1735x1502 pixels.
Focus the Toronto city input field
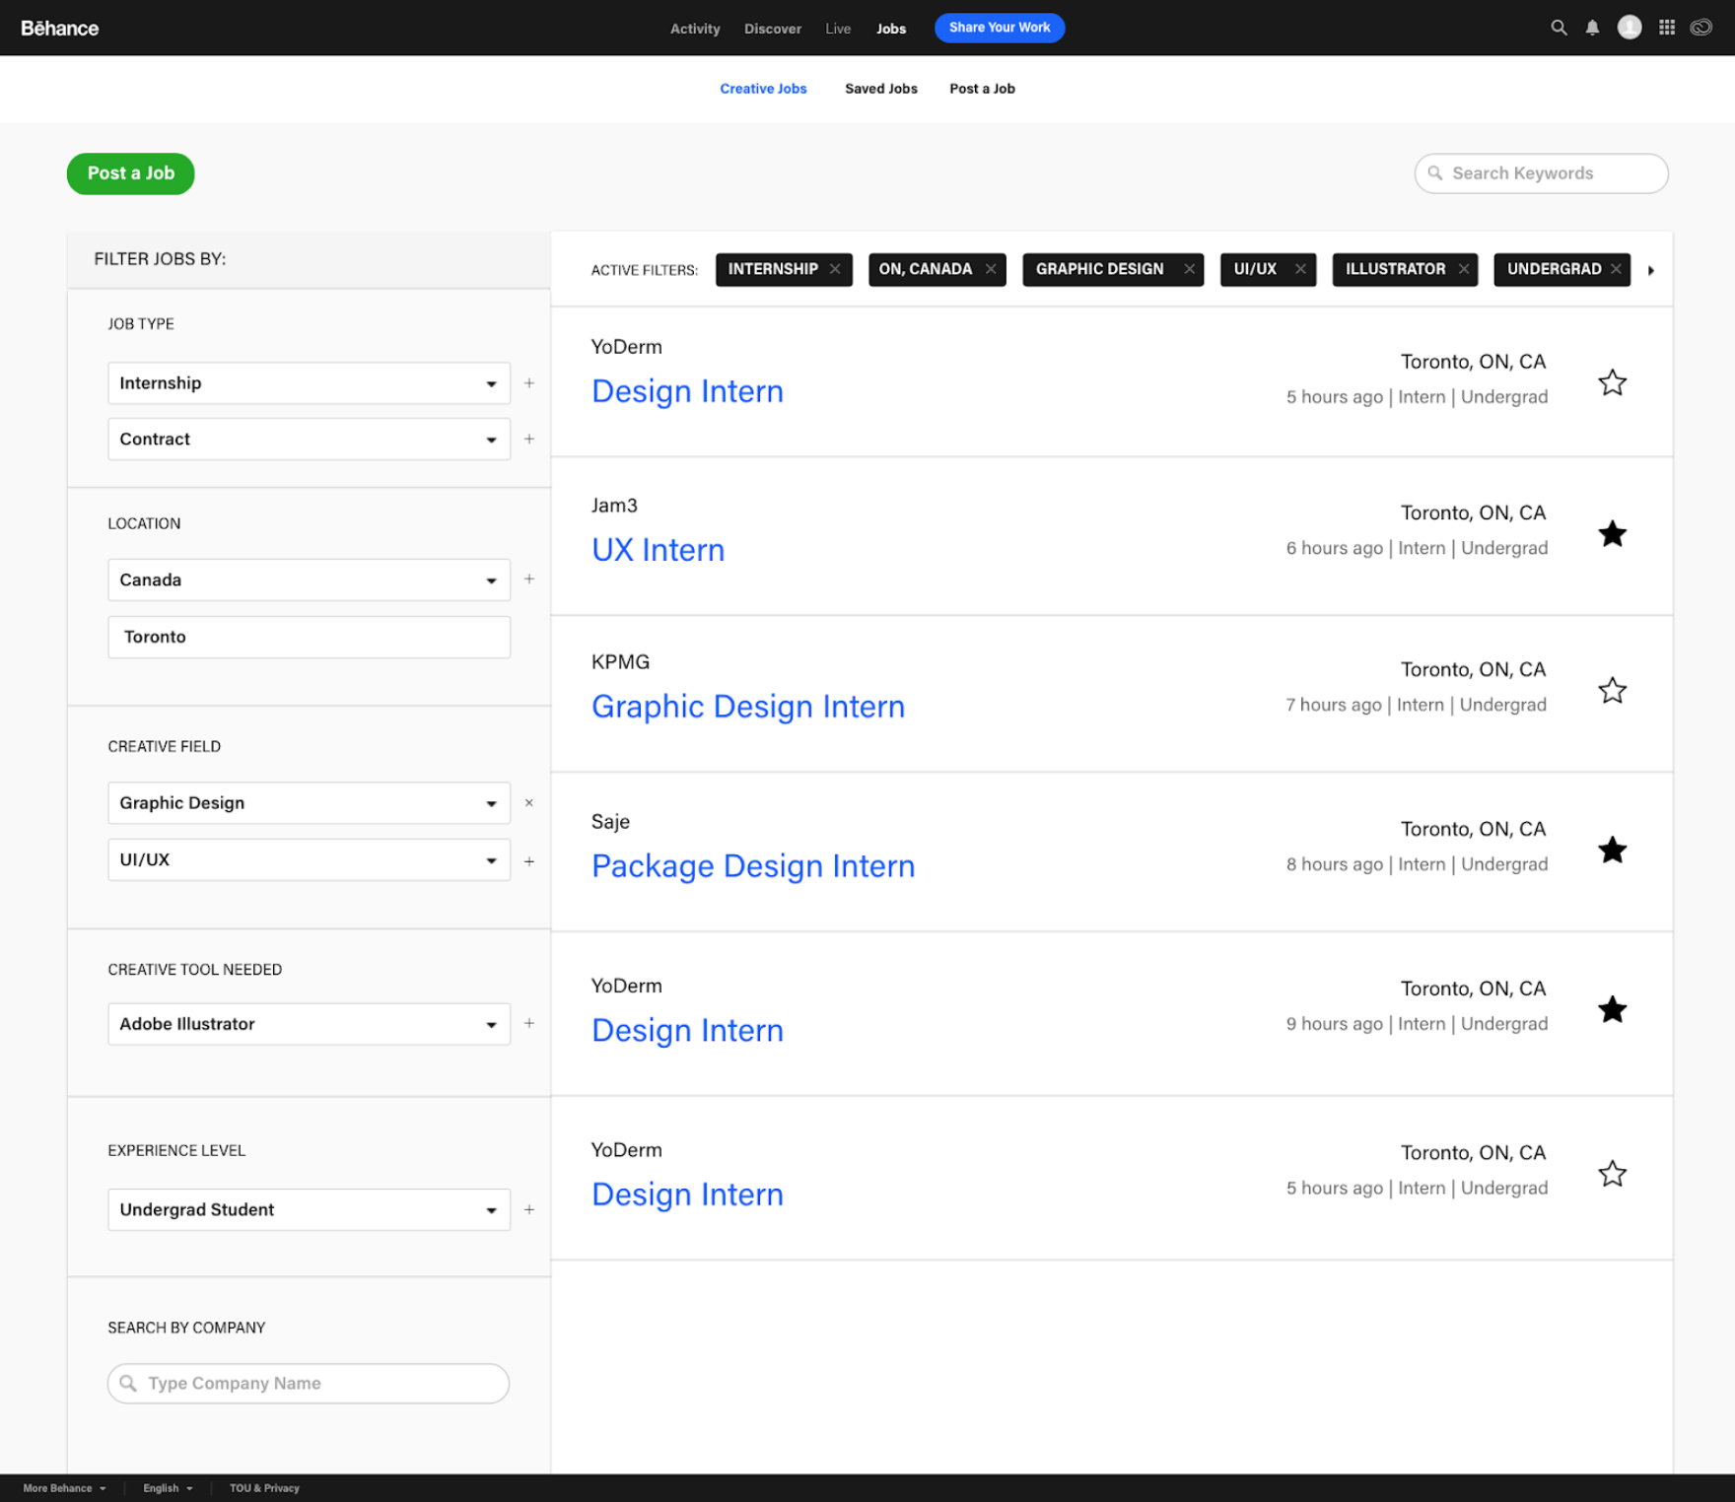[309, 637]
